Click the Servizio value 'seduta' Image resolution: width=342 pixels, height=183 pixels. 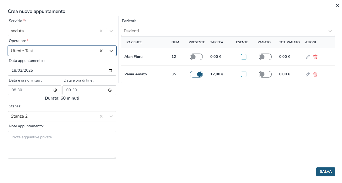[x=17, y=31]
